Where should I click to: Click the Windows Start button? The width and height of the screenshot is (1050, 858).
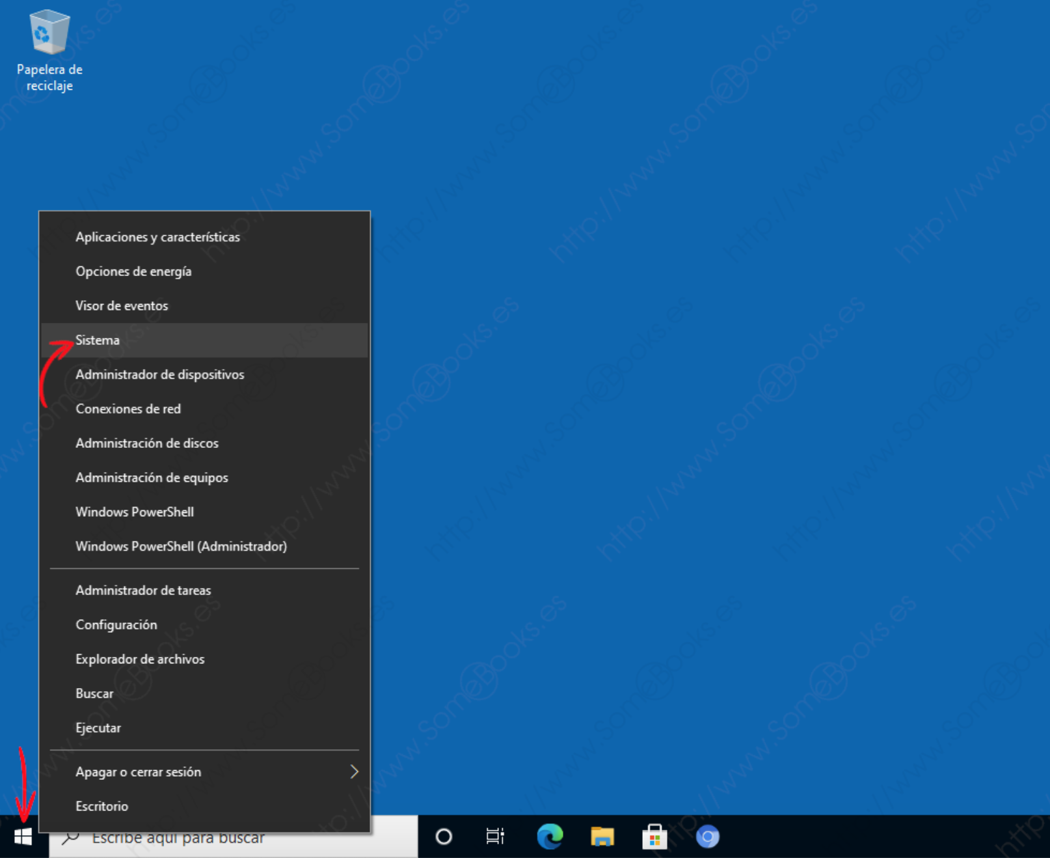tap(23, 837)
